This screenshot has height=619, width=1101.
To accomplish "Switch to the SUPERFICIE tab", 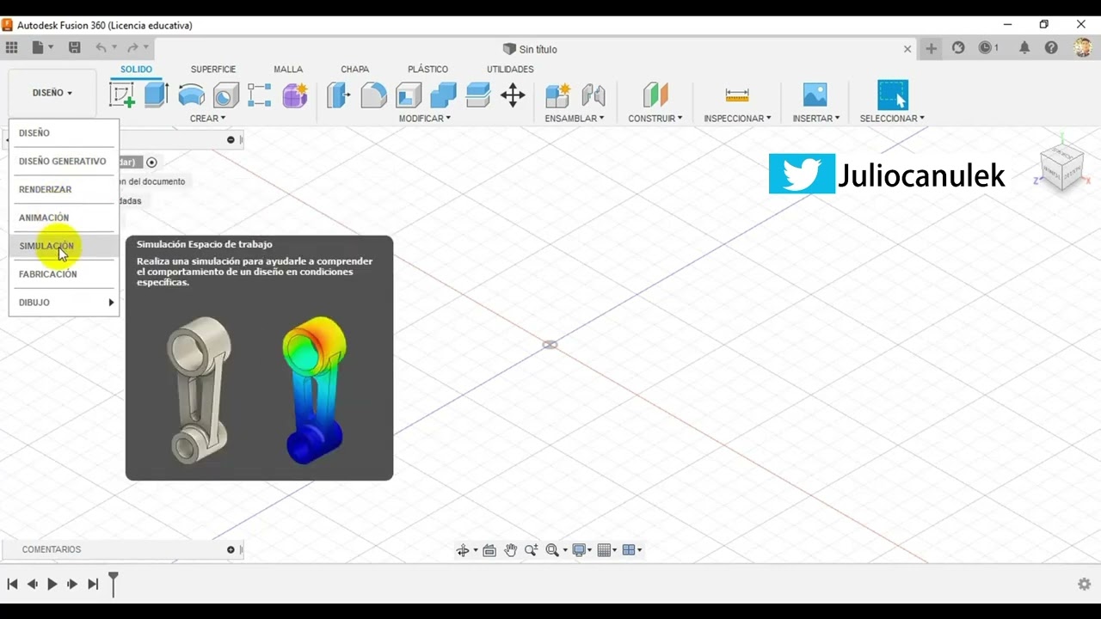I will 213,69.
